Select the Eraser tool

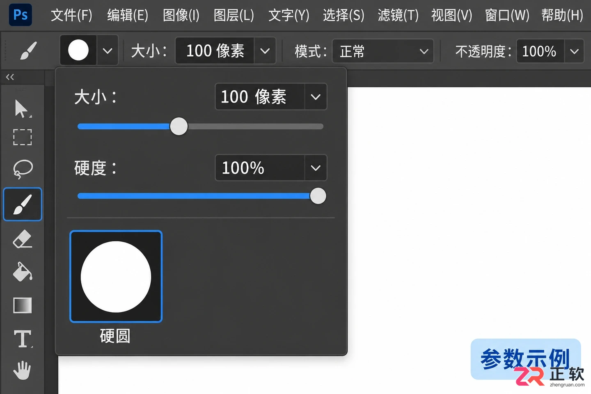(x=23, y=239)
